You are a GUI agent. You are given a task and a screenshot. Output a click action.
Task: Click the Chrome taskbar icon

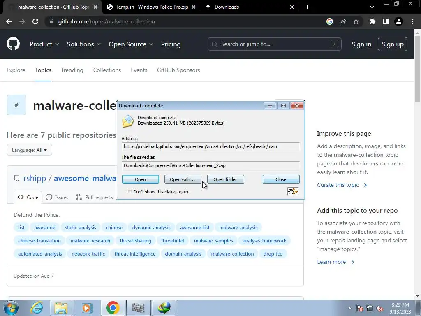coord(113,308)
